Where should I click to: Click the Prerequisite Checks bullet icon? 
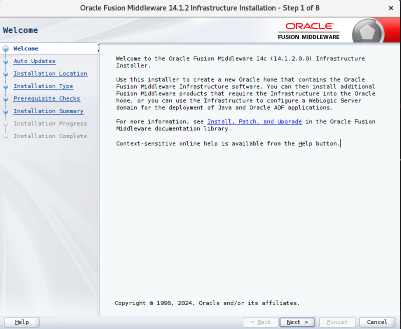[6, 99]
